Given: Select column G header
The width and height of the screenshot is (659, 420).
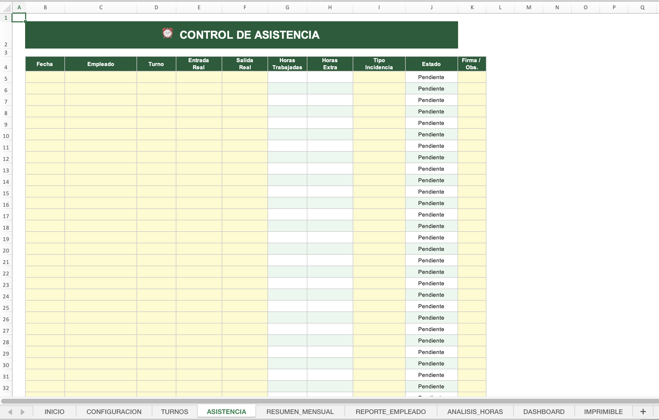Looking at the screenshot, I should pos(287,7).
